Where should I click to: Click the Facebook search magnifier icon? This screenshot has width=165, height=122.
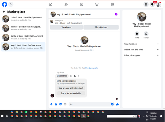click(11, 4)
